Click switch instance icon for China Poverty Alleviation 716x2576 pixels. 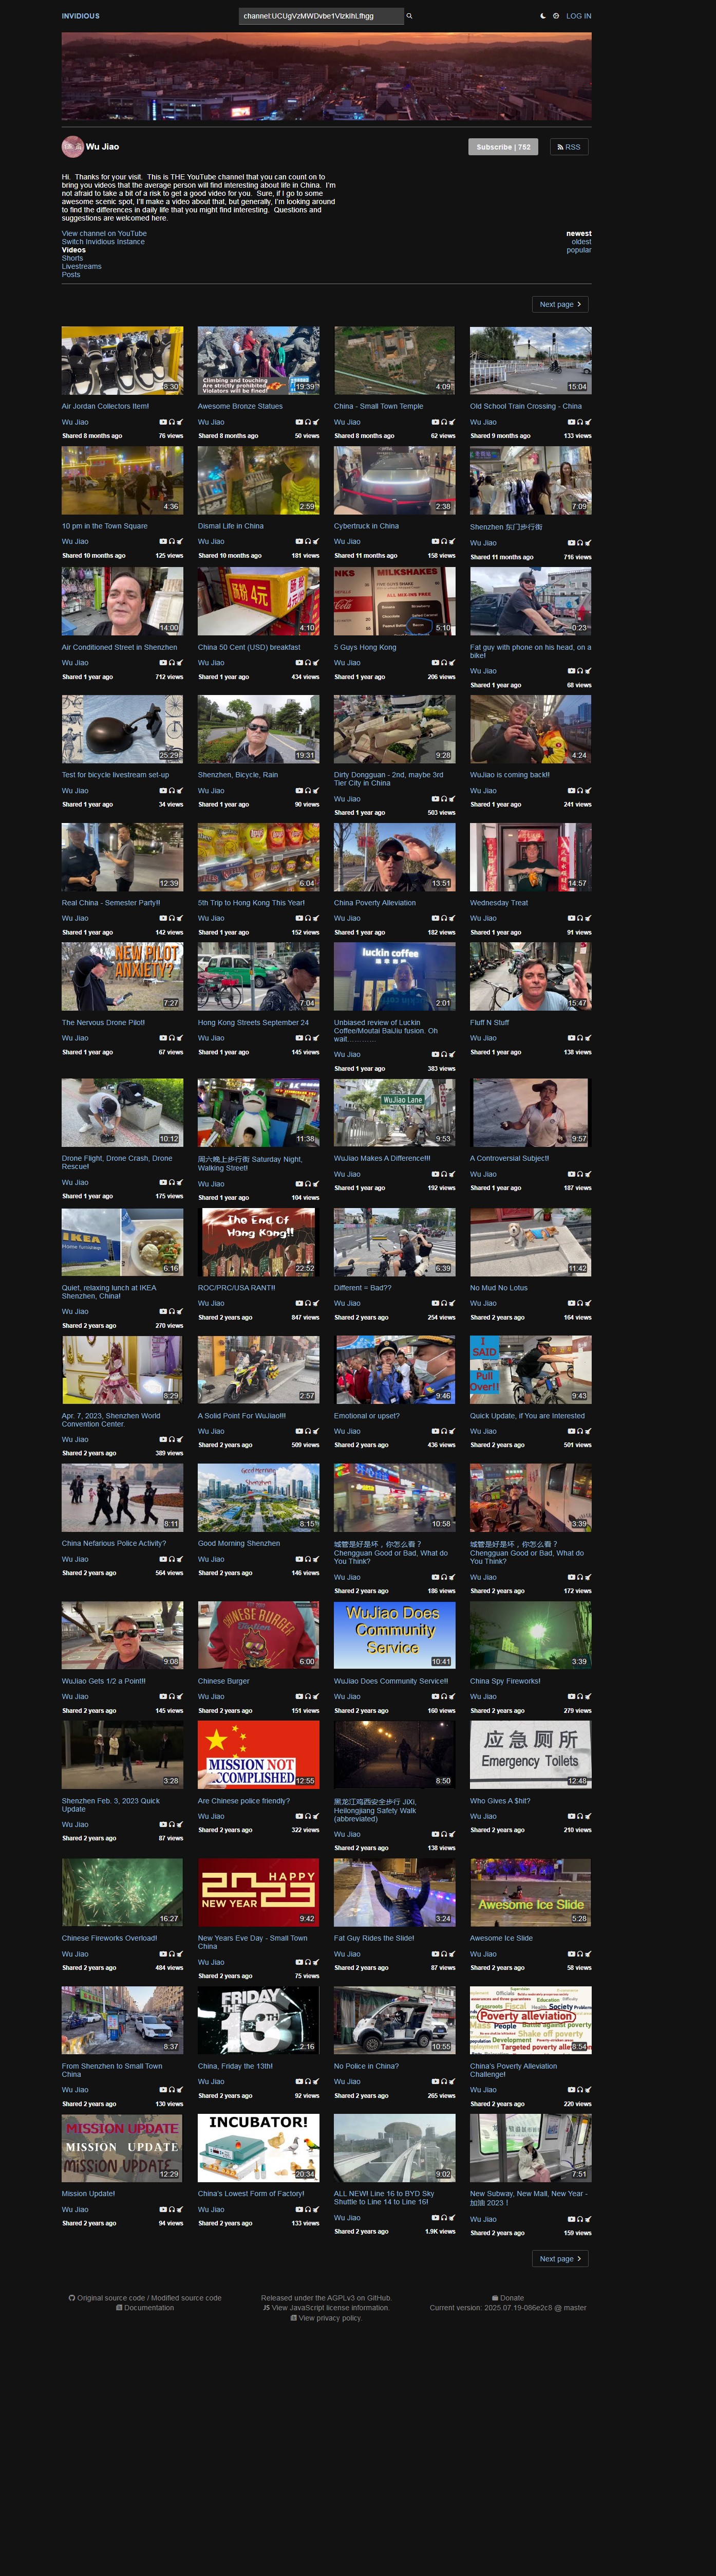[451, 918]
